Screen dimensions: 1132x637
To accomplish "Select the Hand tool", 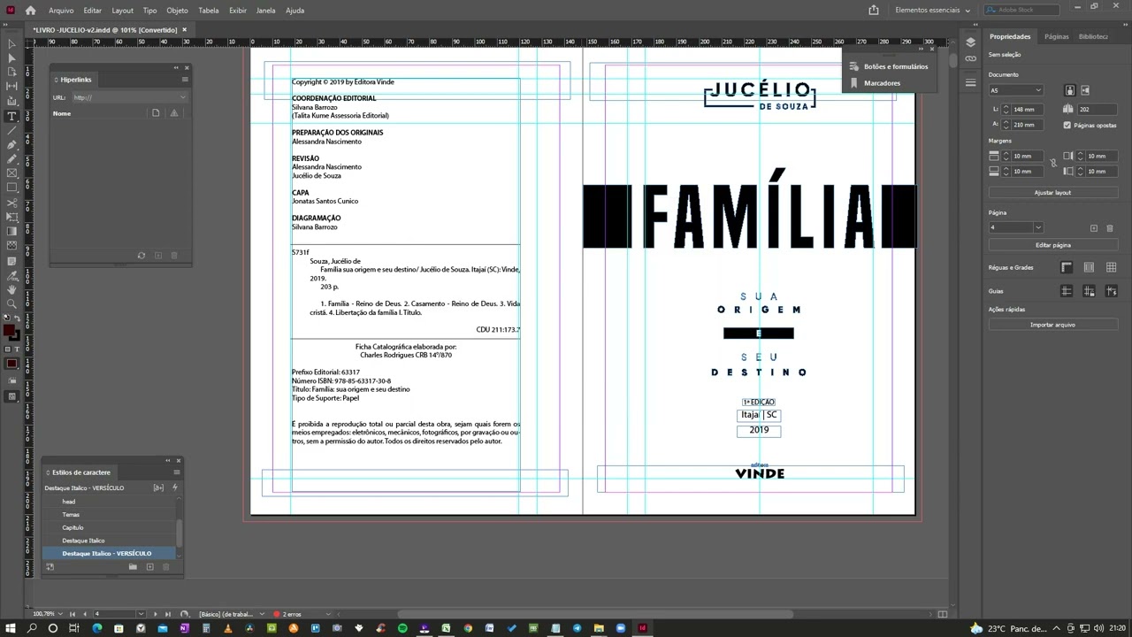I will pos(11,289).
